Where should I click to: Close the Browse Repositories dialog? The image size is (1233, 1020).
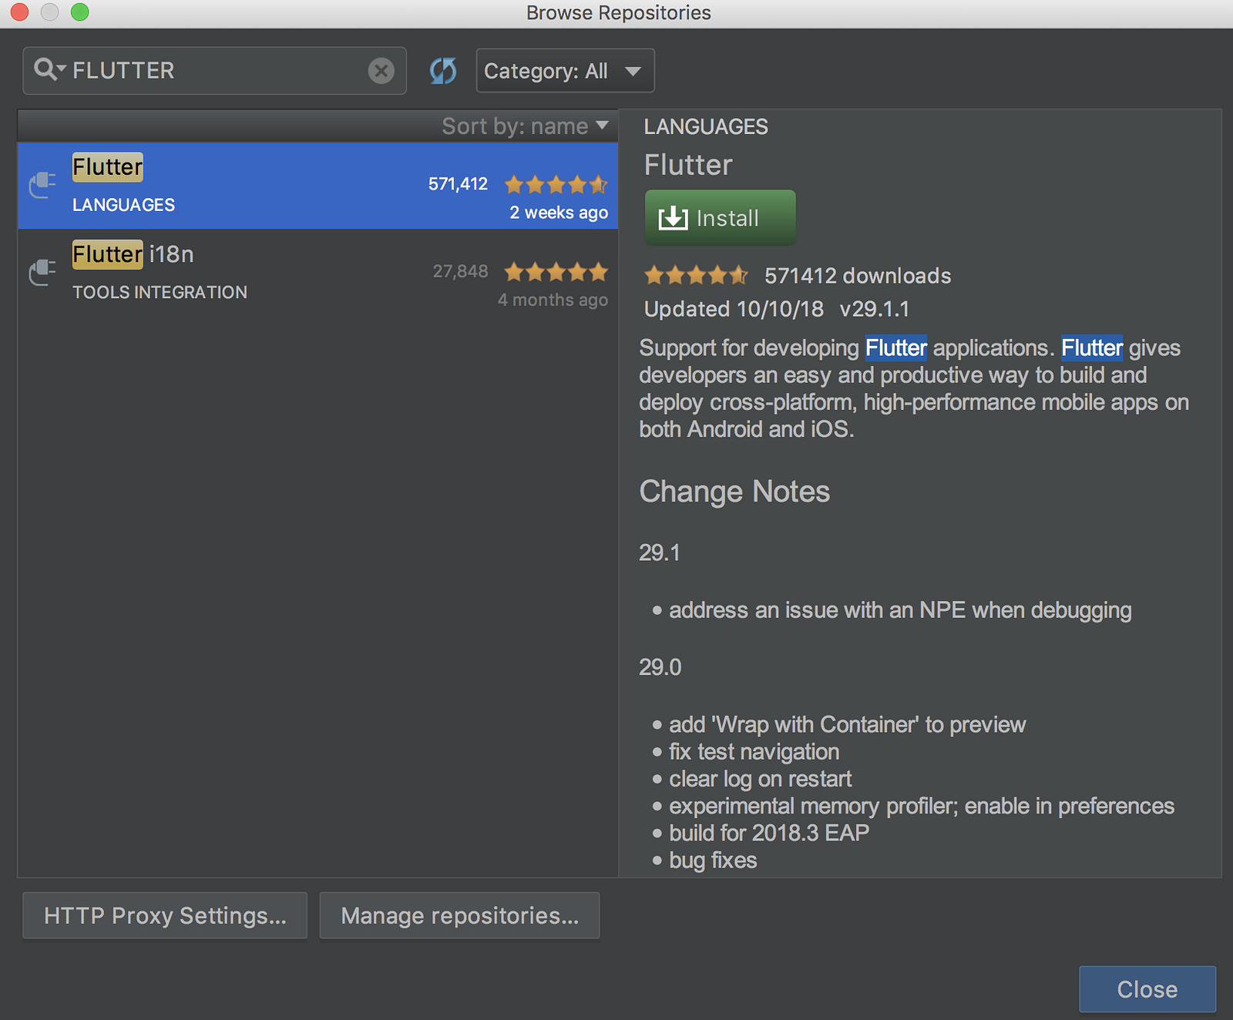point(1147,989)
